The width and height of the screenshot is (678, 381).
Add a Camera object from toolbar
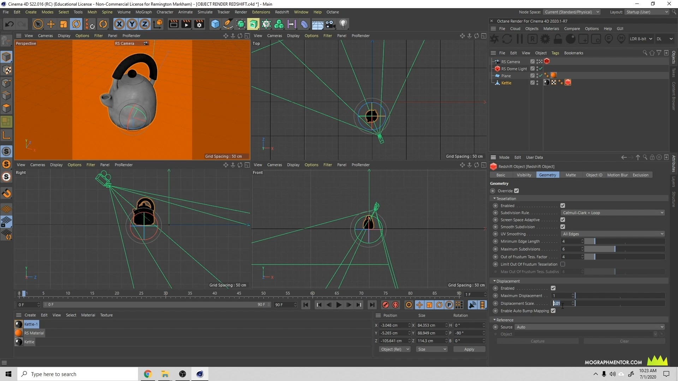pyautogui.click(x=330, y=24)
